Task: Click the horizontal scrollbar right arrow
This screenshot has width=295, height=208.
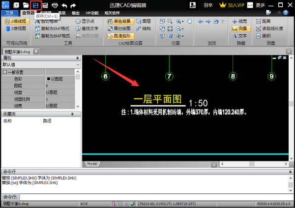Action: tap(286, 164)
